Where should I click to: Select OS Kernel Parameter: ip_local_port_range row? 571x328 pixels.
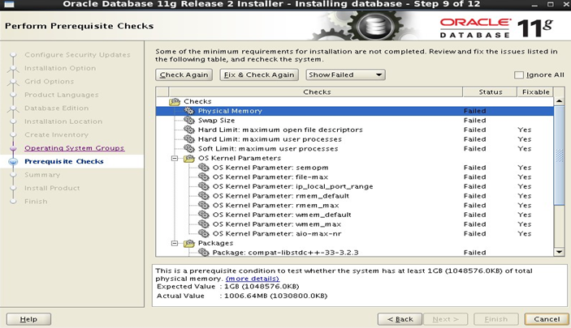click(355, 186)
